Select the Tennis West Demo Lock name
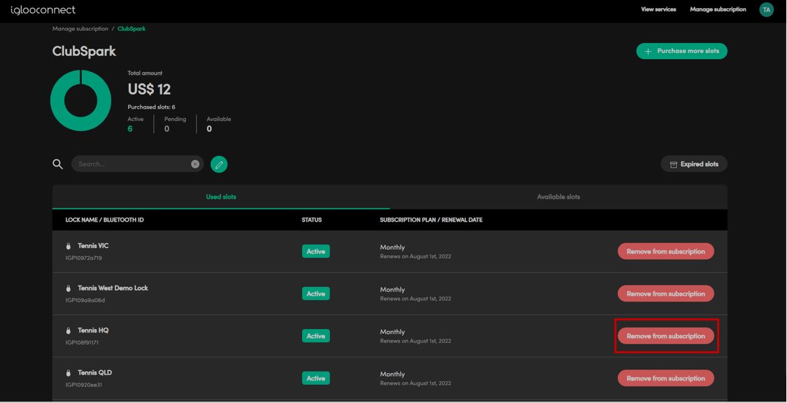The width and height of the screenshot is (787, 403). (x=113, y=288)
